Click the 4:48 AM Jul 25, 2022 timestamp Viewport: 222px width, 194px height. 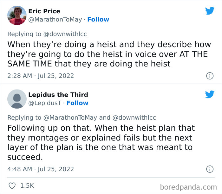41,169
